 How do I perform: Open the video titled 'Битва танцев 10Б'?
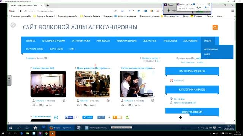click(43, 68)
